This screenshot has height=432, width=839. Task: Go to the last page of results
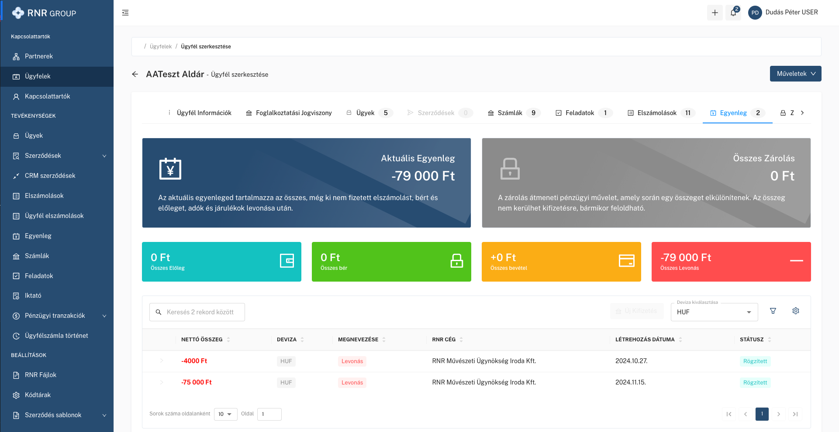point(795,414)
